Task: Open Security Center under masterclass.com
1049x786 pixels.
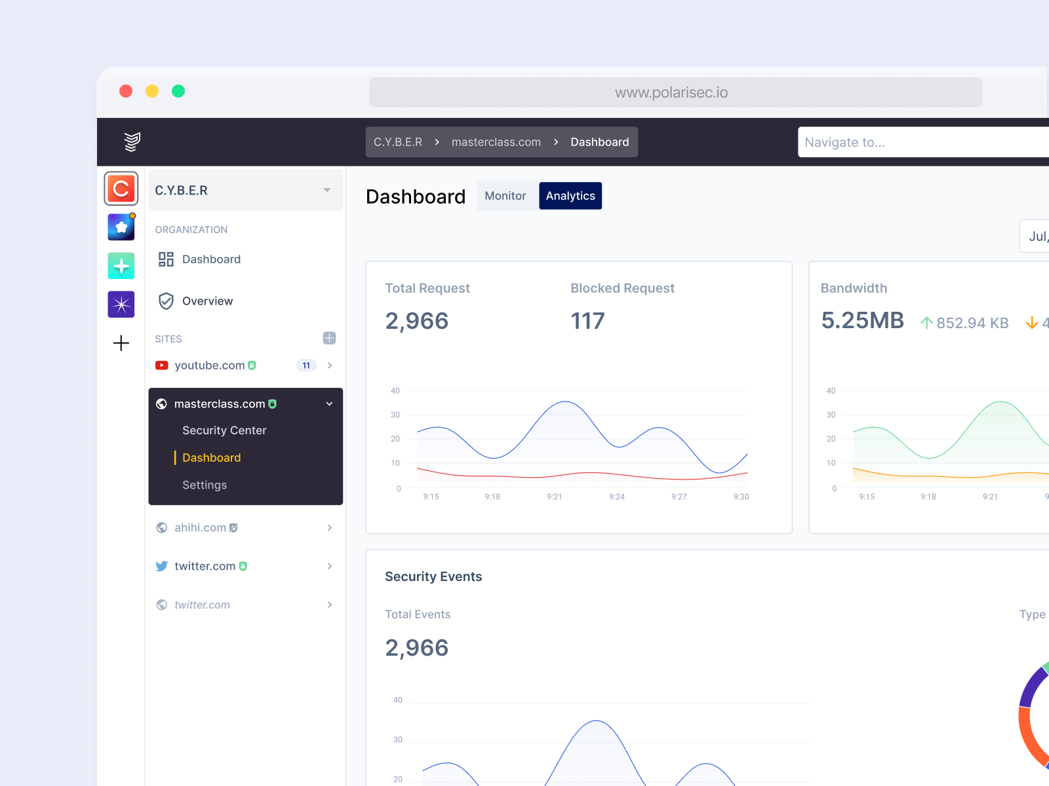Action: click(x=224, y=430)
